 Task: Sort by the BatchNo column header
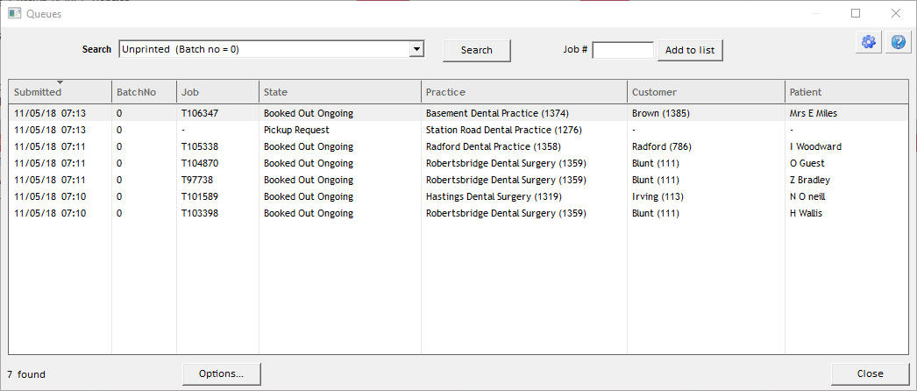[x=135, y=92]
